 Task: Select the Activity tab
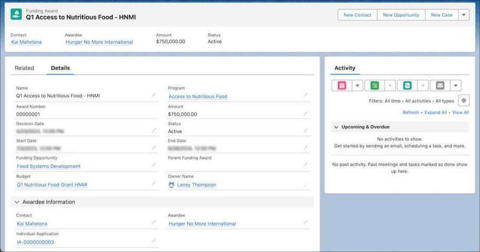pos(345,68)
